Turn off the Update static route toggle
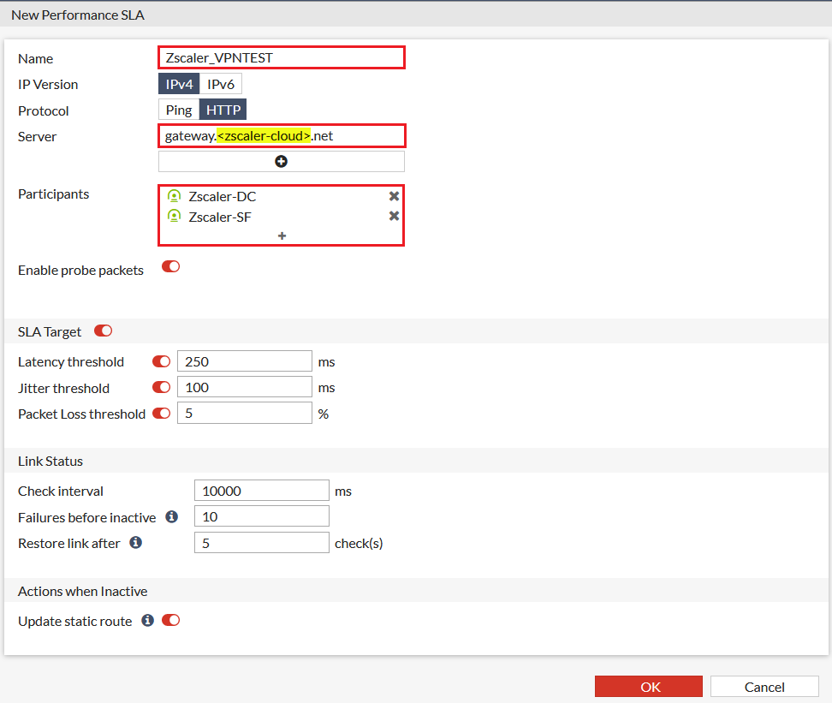Image resolution: width=832 pixels, height=703 pixels. (170, 620)
